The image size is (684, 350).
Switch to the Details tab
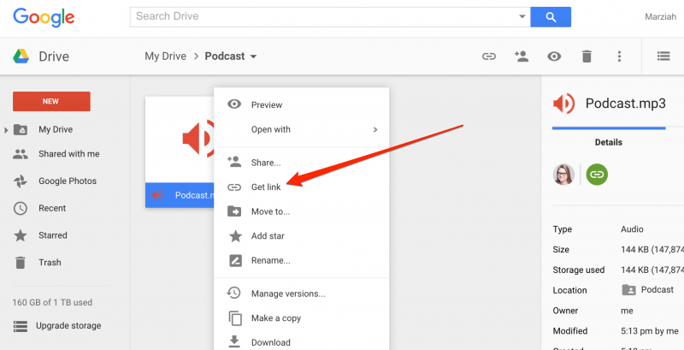tap(609, 142)
